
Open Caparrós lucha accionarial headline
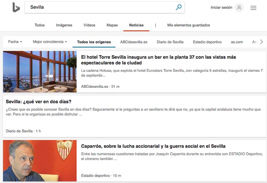[x=153, y=146]
